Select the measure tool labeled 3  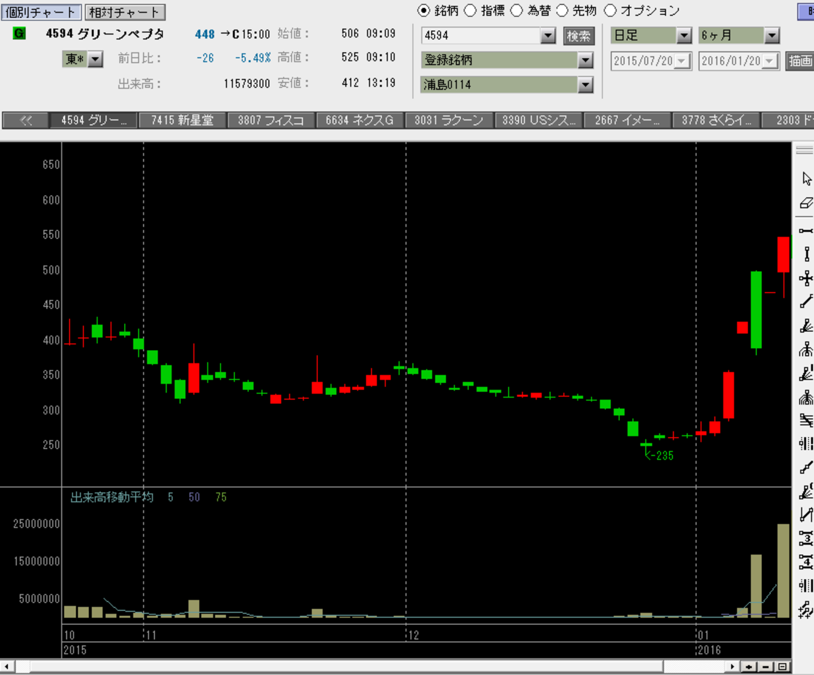coord(806,538)
